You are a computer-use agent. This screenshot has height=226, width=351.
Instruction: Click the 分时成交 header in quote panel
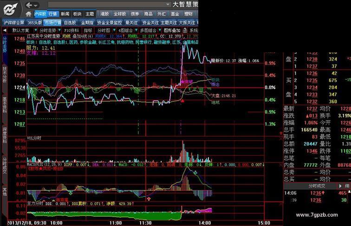point(317,186)
